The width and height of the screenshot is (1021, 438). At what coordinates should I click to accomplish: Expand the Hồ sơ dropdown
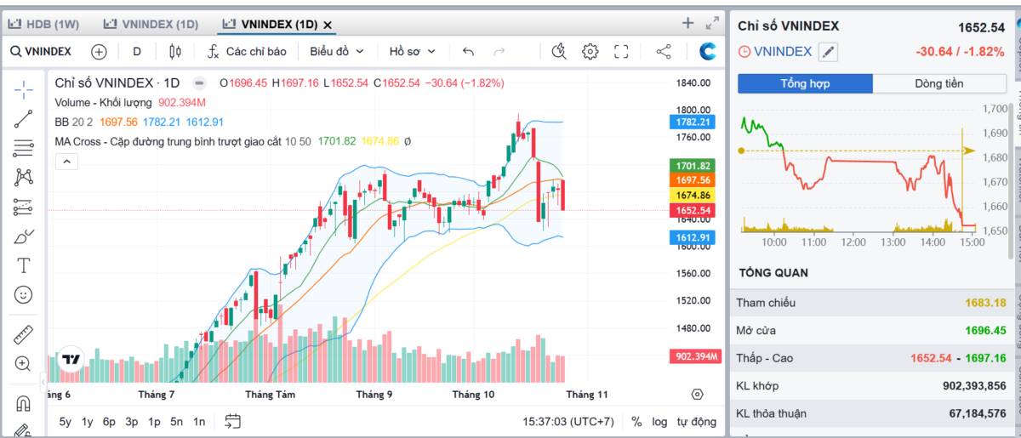[413, 52]
